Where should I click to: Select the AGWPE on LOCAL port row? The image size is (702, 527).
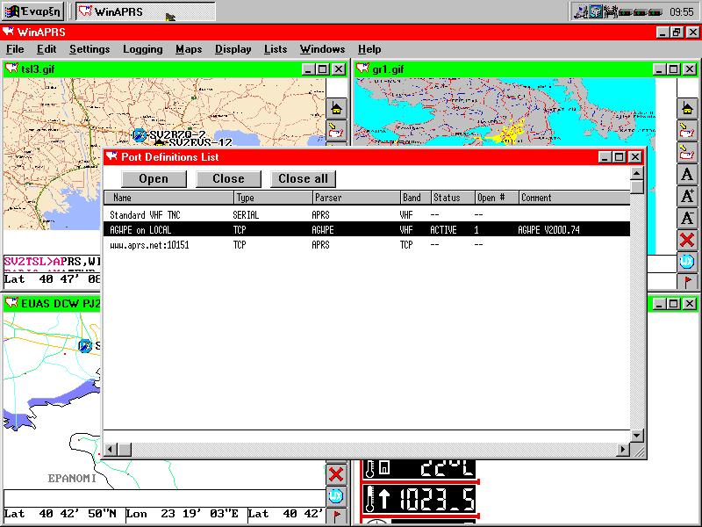(367, 230)
